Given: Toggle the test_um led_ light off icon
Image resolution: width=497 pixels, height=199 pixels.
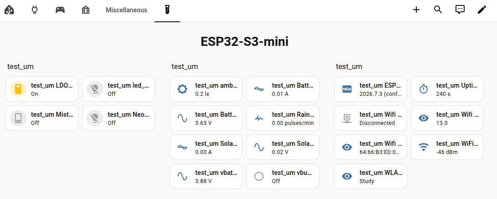Looking at the screenshot, I should point(95,89).
